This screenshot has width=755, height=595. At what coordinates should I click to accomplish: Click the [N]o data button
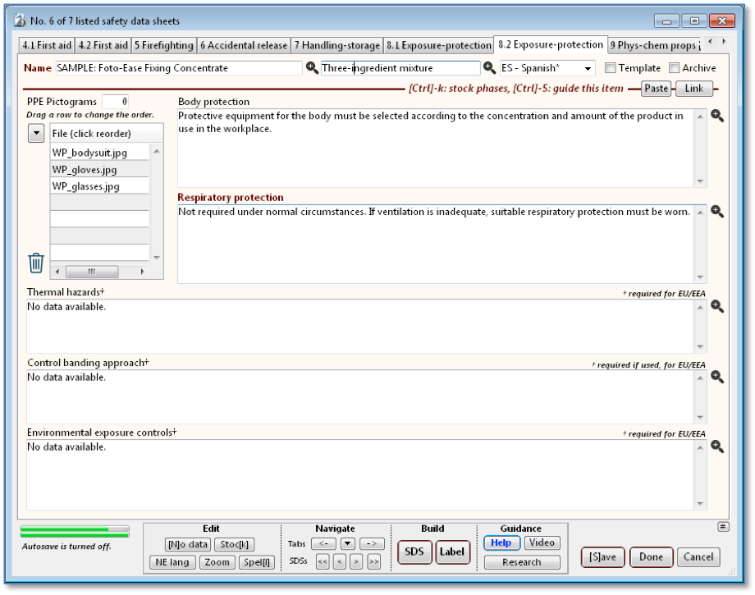point(188,544)
